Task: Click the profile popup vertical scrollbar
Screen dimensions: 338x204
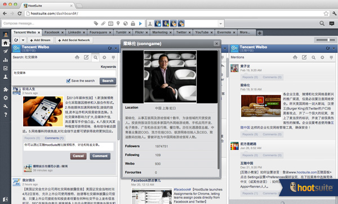Action: 219,109
